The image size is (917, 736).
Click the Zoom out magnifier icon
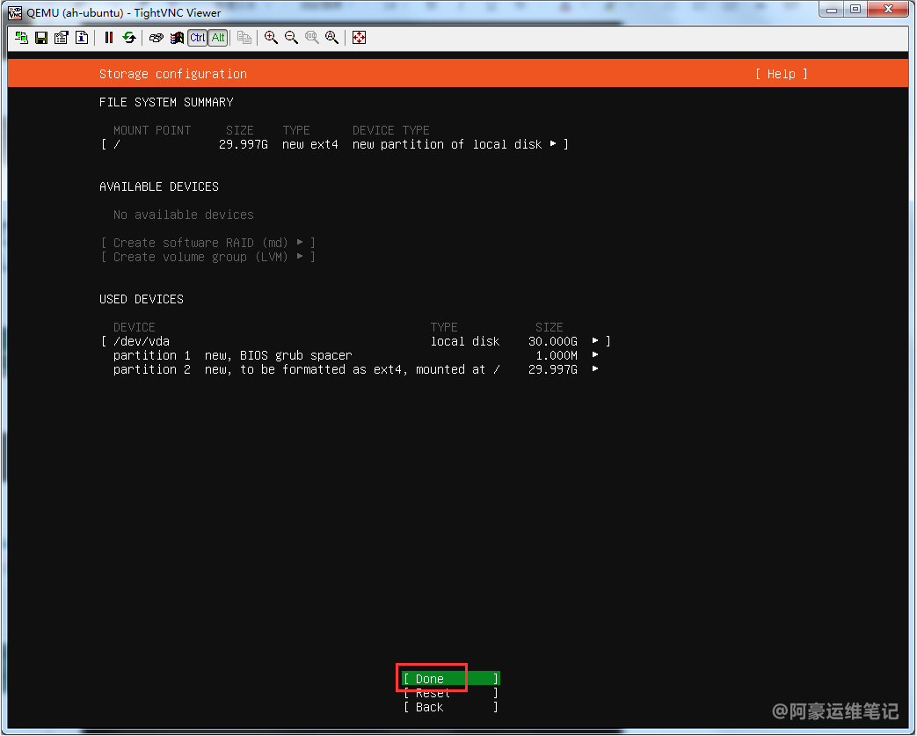(291, 38)
